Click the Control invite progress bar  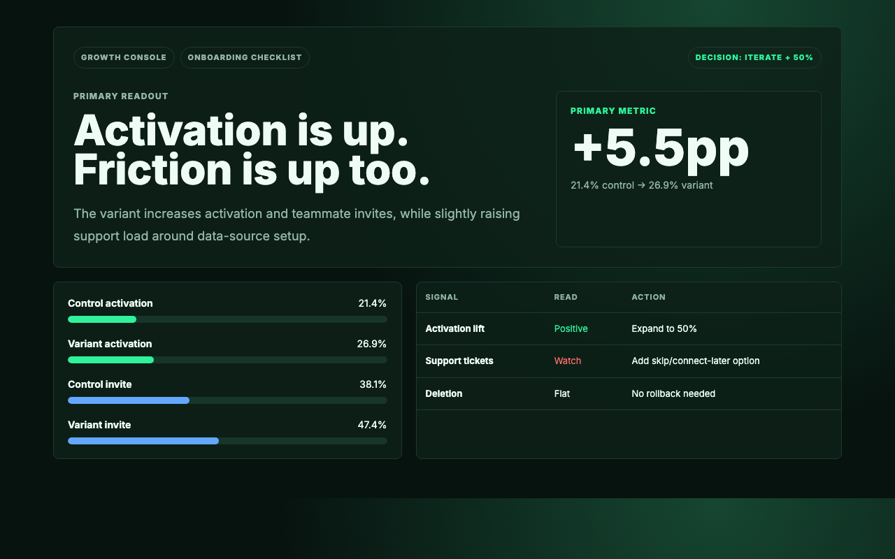tap(227, 400)
